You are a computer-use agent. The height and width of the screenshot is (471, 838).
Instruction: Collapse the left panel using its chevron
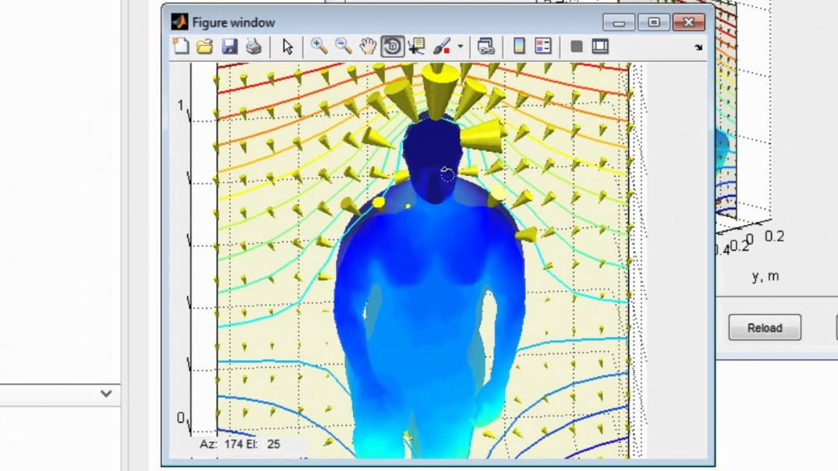point(105,394)
